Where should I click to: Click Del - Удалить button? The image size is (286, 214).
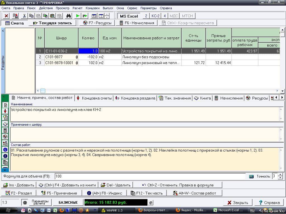pyautogui.click(x=116, y=185)
